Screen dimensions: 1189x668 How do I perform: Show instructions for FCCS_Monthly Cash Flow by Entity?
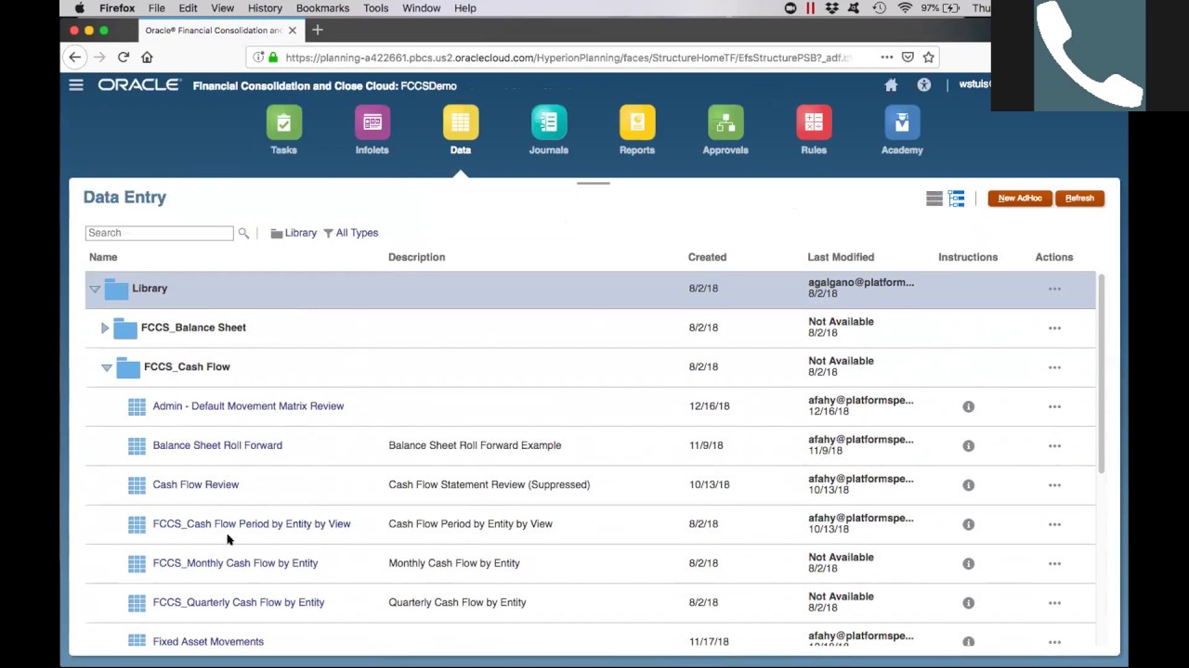pyautogui.click(x=968, y=563)
